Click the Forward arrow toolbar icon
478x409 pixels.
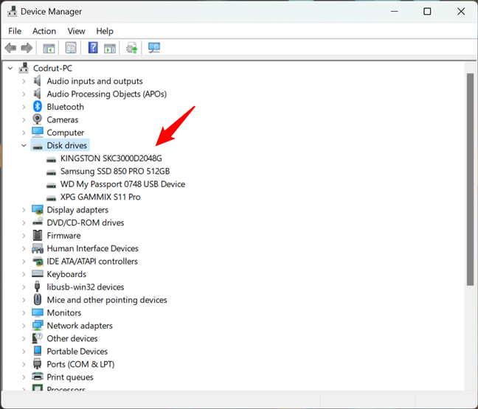(27, 48)
